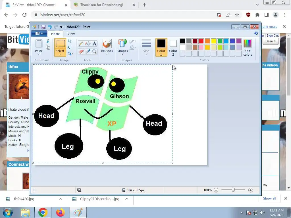Image resolution: width=291 pixels, height=218 pixels.
Task: Click Show all downloads button
Action: [269, 198]
